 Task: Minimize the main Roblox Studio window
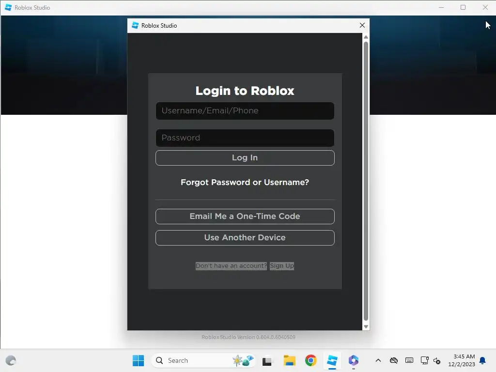tap(441, 7)
